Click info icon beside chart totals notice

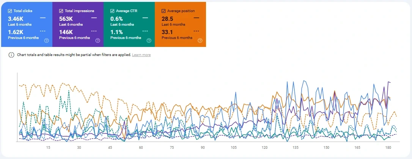[11, 55]
